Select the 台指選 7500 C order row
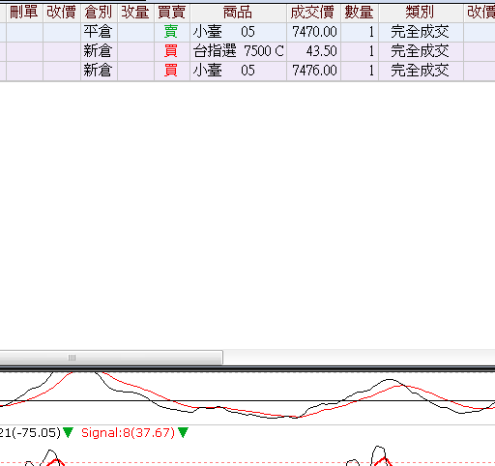 coord(247,51)
